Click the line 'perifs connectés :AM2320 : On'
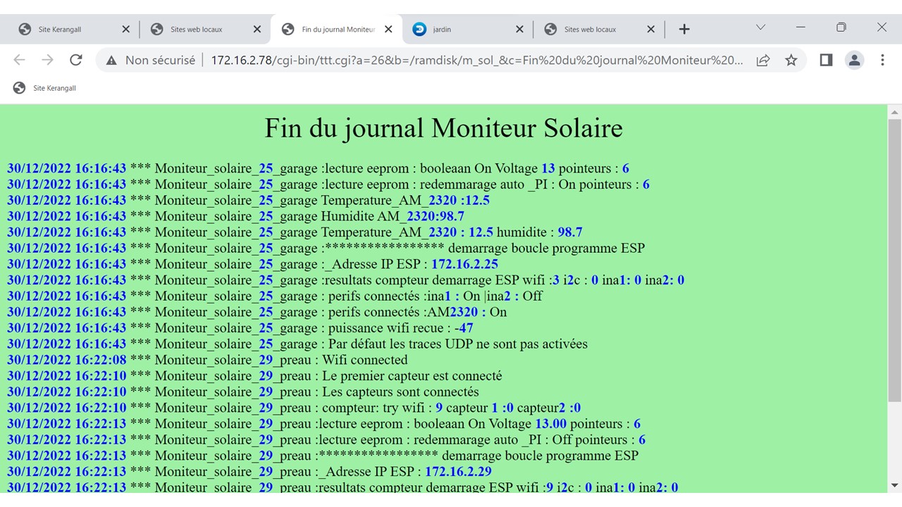The image size is (902, 507). click(257, 312)
